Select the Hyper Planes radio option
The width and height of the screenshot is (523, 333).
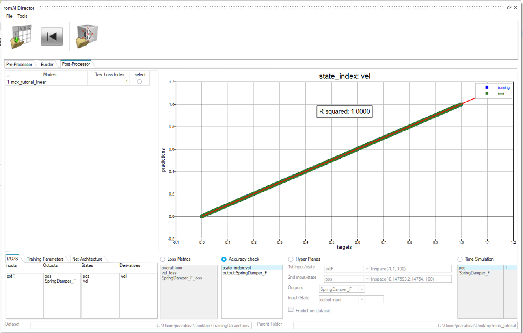coord(291,259)
